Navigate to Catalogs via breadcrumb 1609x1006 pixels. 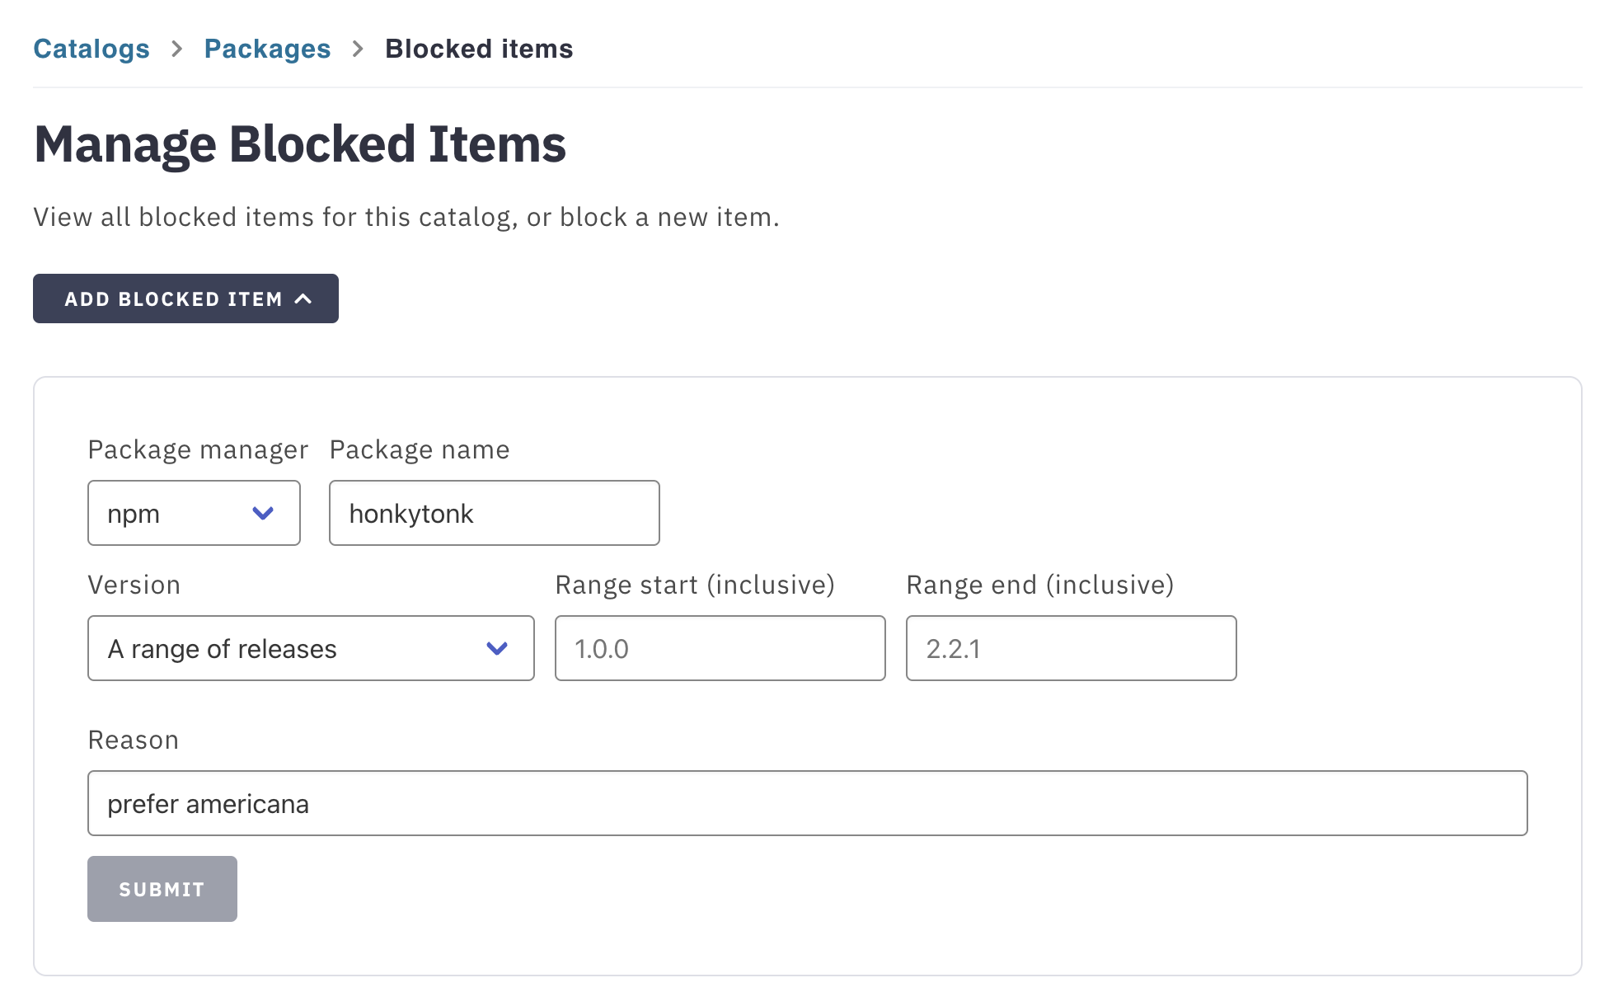(x=91, y=49)
